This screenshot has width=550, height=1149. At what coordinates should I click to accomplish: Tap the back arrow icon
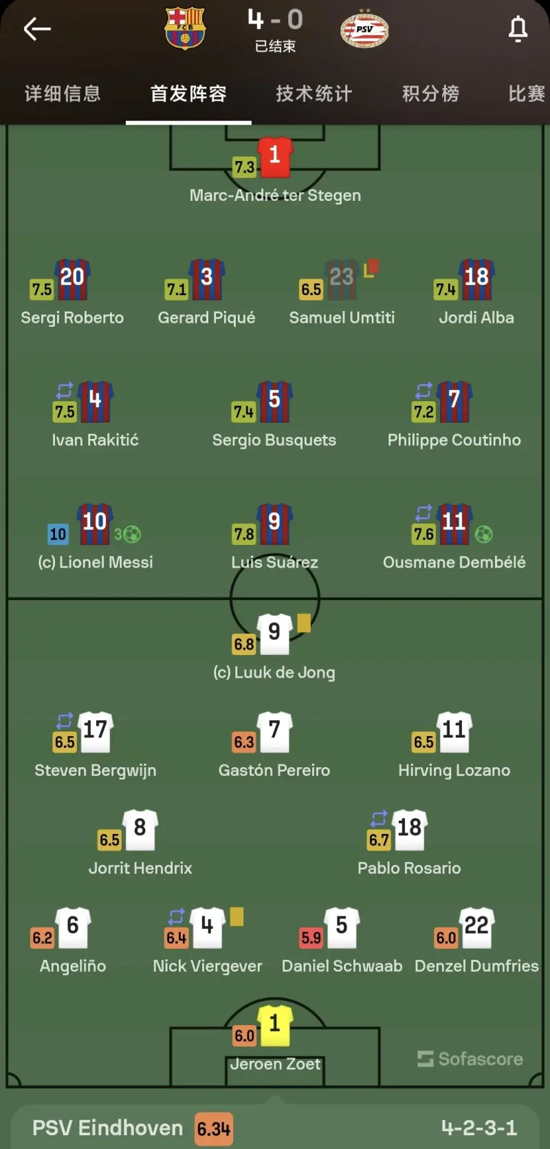tap(37, 29)
